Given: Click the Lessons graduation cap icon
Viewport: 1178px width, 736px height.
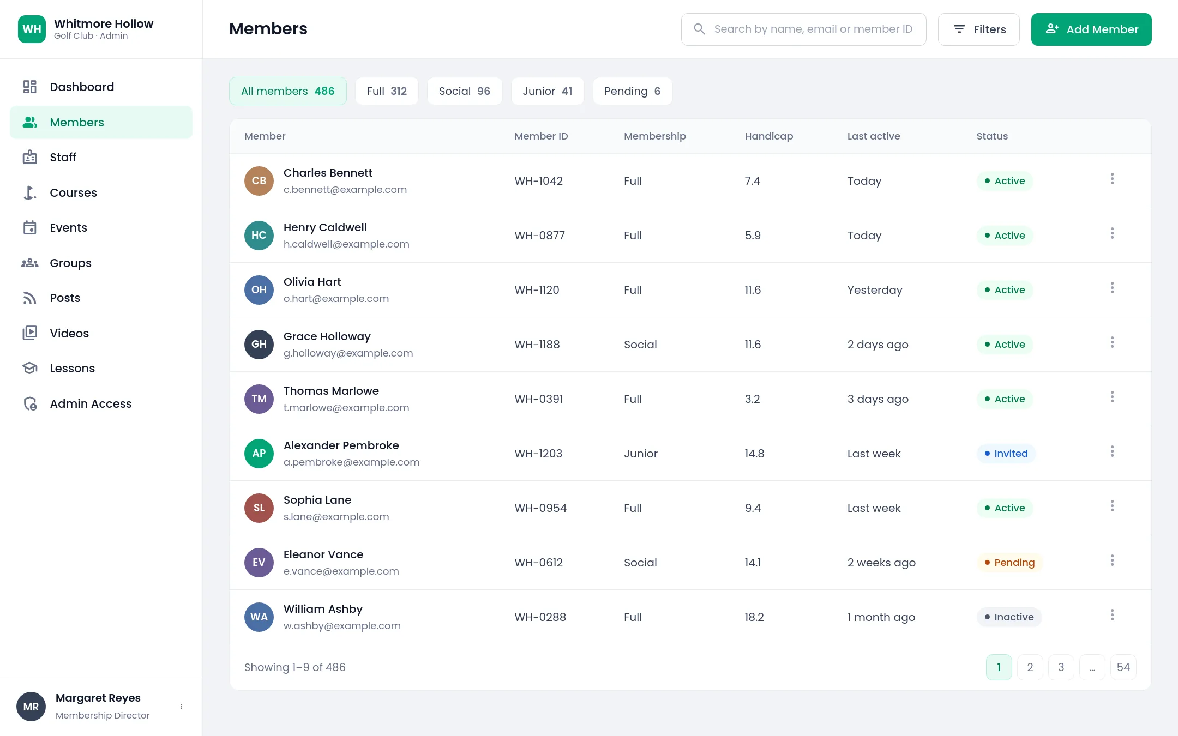Looking at the screenshot, I should 30,368.
